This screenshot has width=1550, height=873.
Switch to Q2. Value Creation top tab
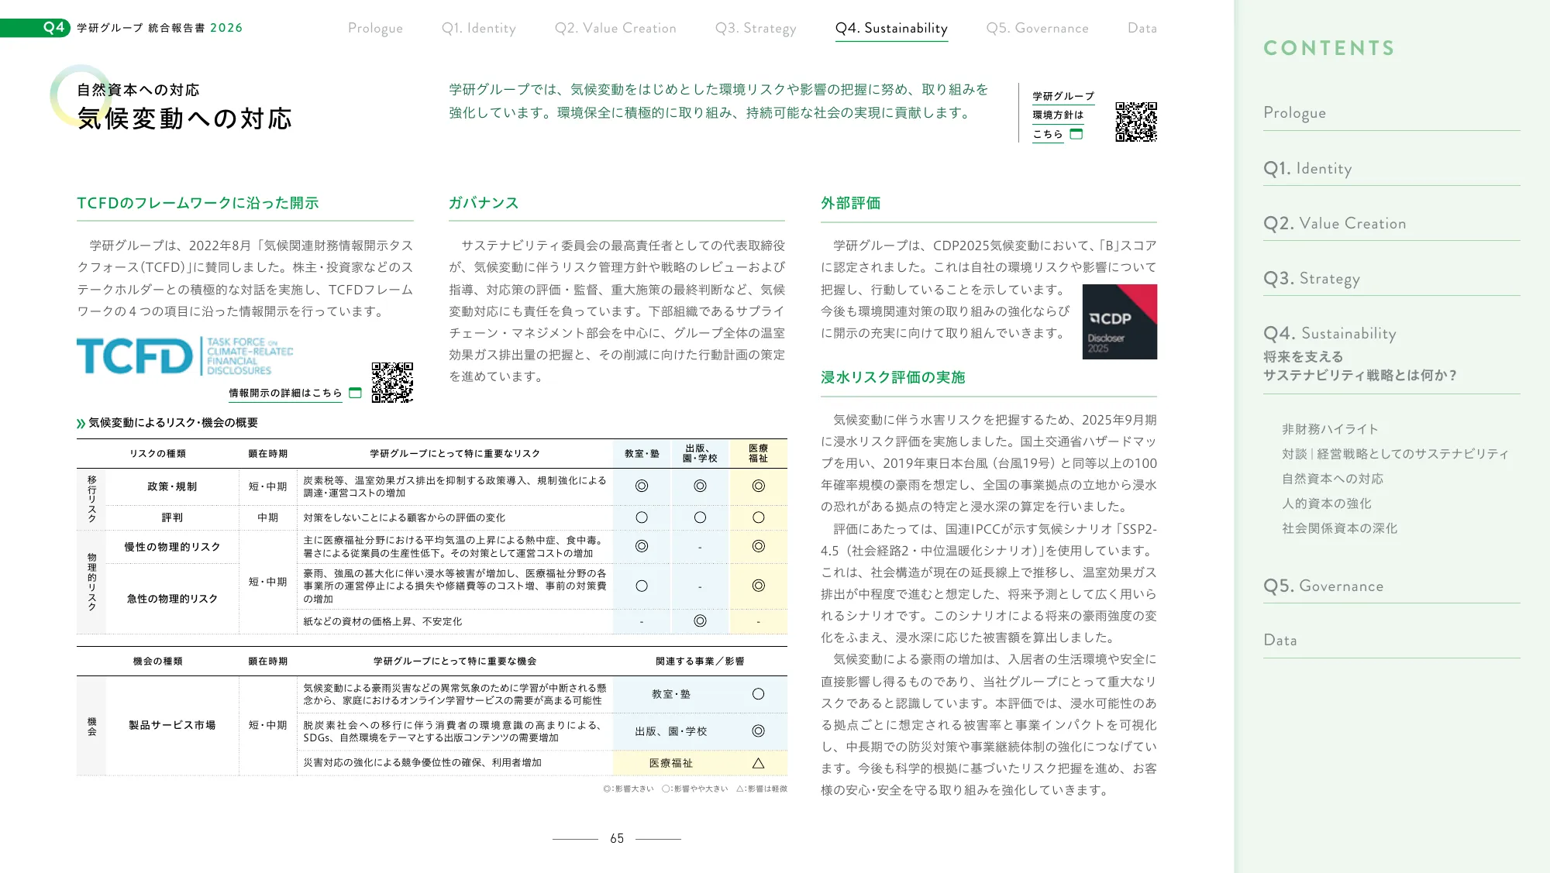(615, 28)
